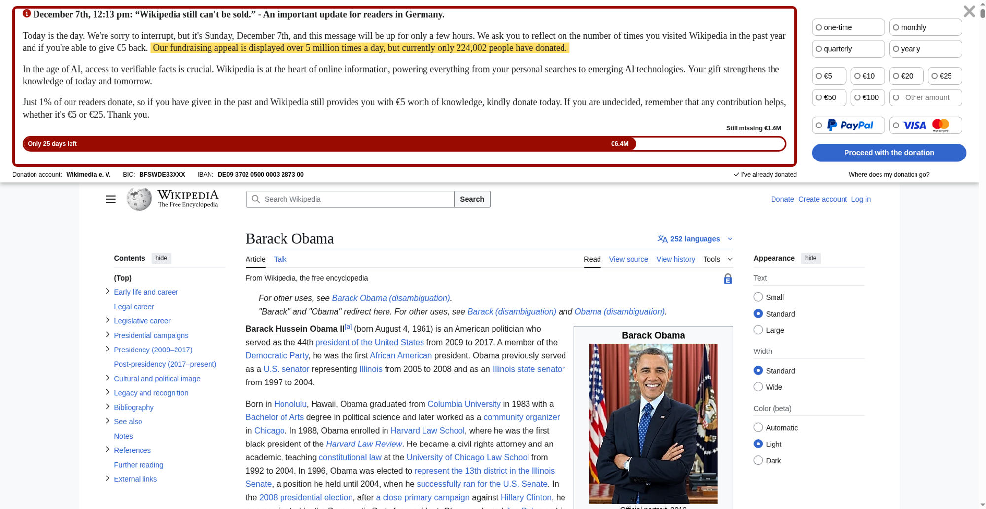
Task: Switch to the Talk tab
Action: [280, 259]
